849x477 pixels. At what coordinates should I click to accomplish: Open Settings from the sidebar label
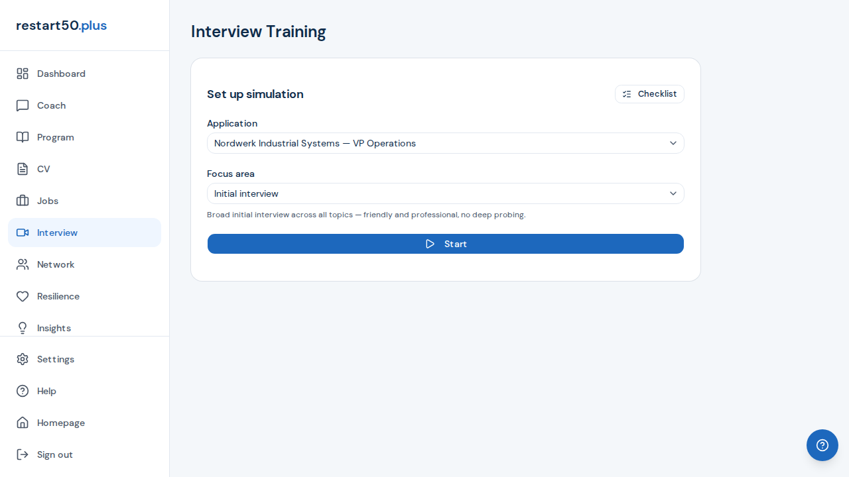pos(56,359)
